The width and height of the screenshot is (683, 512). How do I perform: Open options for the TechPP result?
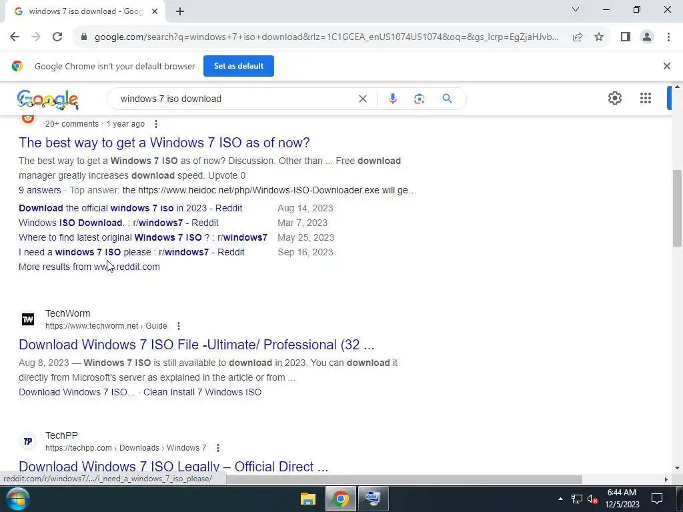(218, 448)
